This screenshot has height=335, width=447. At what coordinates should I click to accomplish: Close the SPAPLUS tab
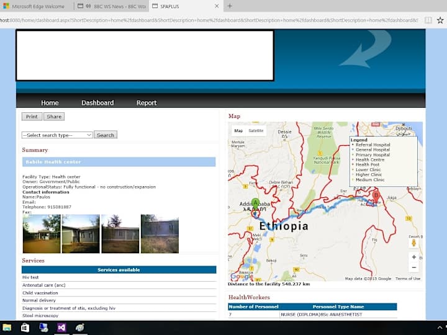217,6
